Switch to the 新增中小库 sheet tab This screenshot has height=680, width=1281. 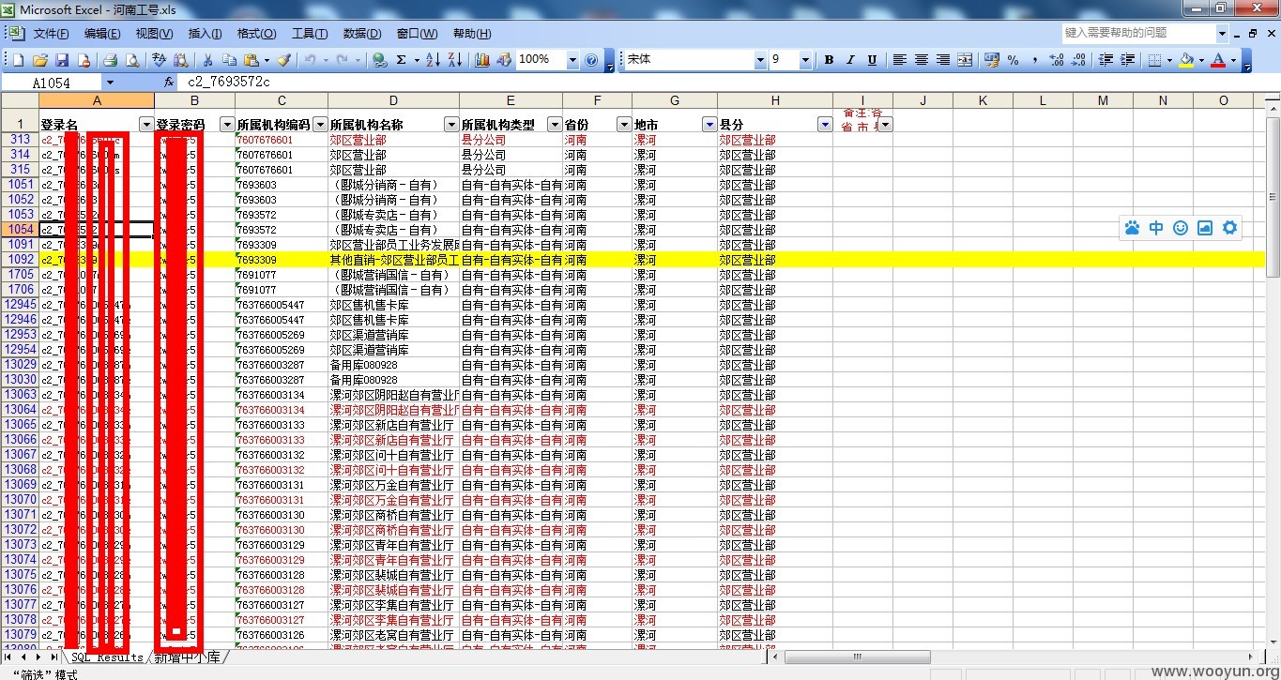[188, 657]
